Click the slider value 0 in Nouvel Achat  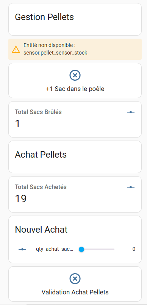[134, 249]
